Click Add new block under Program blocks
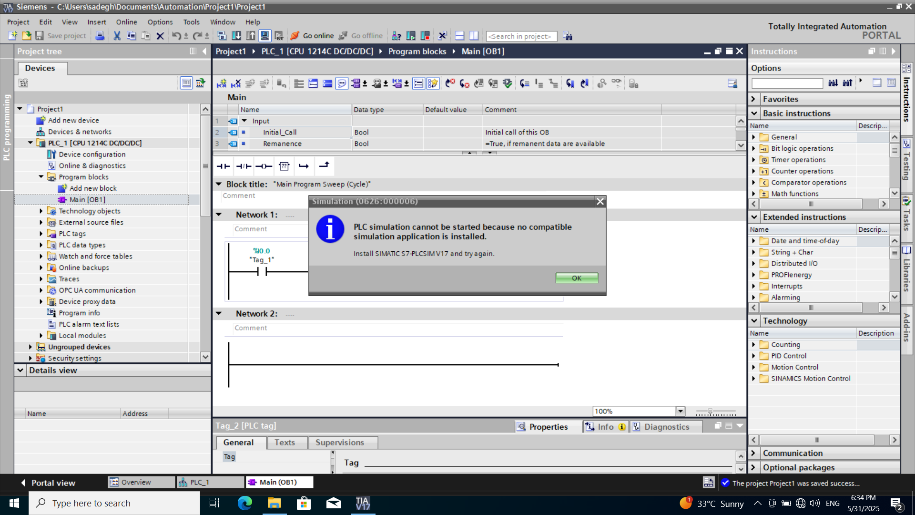 93,188
